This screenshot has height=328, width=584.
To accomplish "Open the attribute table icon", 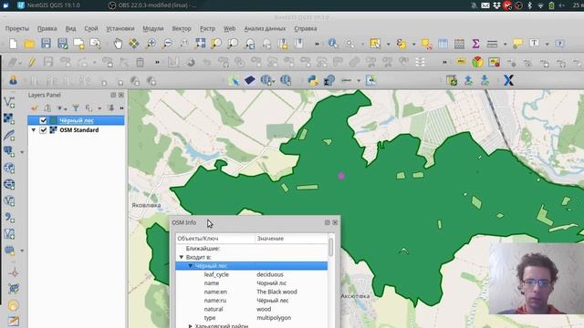I will 443,44.
